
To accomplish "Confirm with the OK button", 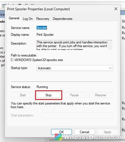I will (x=61, y=132).
